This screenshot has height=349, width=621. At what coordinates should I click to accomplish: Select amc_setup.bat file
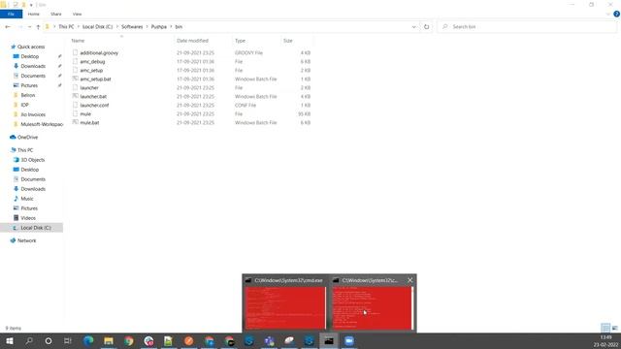coord(95,79)
